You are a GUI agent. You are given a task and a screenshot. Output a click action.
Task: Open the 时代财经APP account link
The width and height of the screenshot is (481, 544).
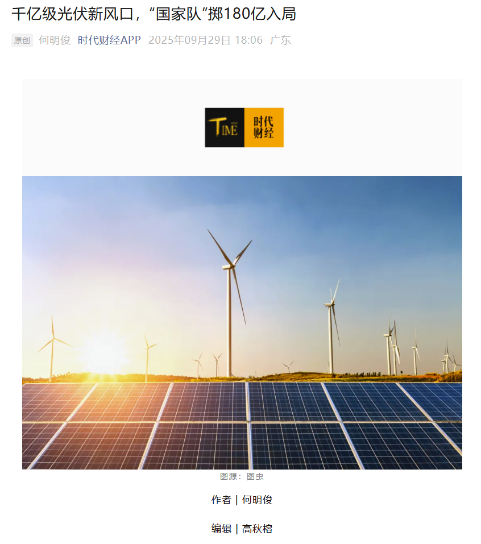[x=109, y=40]
